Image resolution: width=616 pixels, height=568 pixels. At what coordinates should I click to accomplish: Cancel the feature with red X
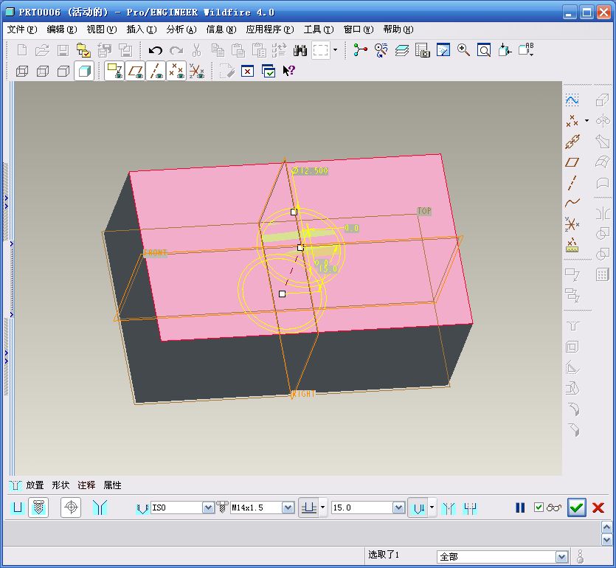(x=598, y=508)
